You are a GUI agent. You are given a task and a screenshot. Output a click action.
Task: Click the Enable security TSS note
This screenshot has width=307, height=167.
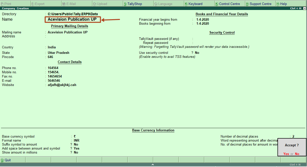click(167, 57)
